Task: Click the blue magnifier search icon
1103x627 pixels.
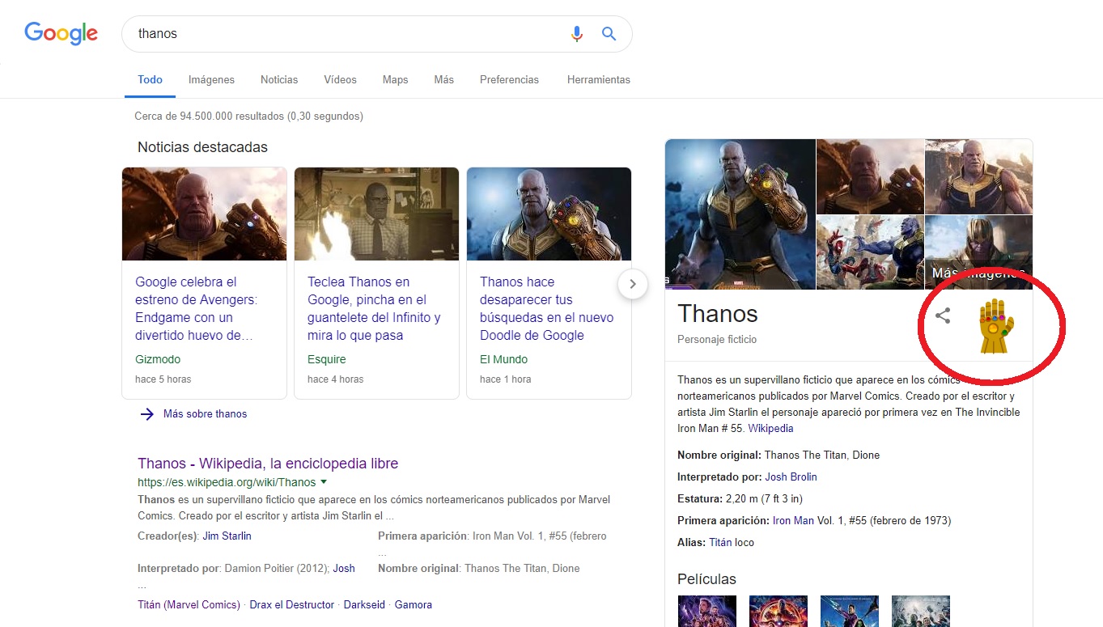Action: coord(609,34)
